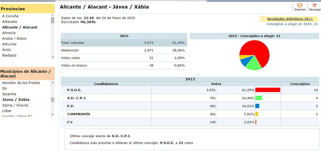Select A Coruña province
The height and width of the screenshot is (151, 321).
(x=10, y=16)
